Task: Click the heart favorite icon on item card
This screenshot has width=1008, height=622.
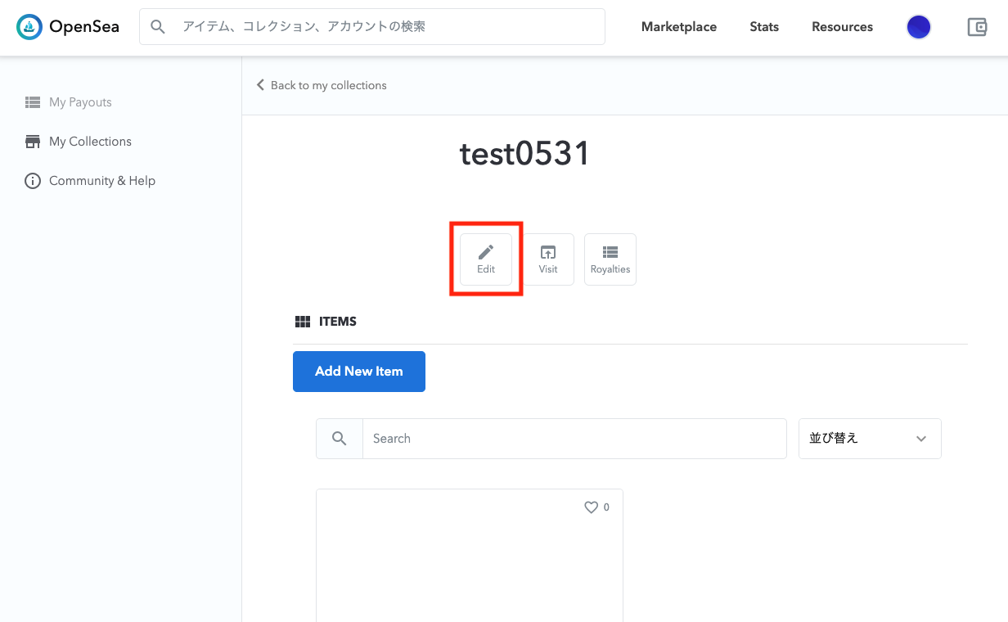Action: [591, 507]
